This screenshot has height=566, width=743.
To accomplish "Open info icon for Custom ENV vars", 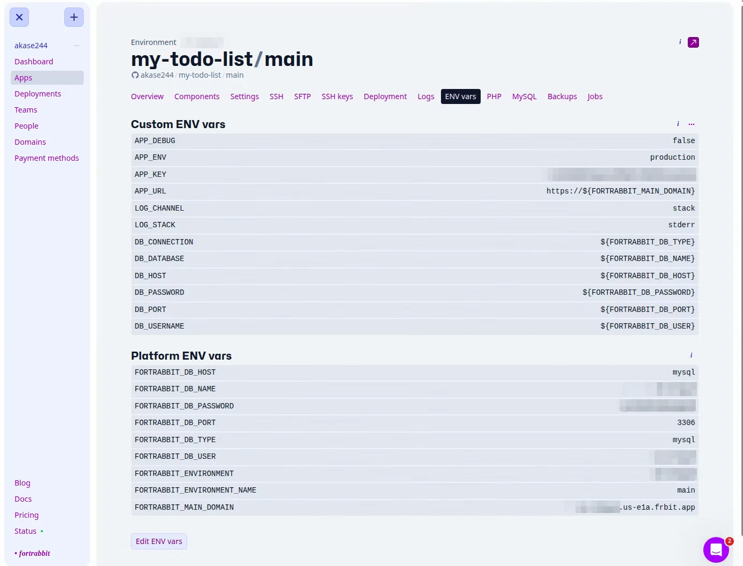I will coord(678,124).
